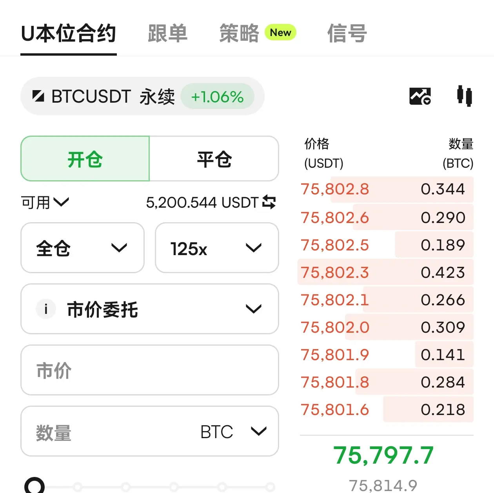
Task: Open the 125x leverage dropdown
Action: (x=217, y=248)
